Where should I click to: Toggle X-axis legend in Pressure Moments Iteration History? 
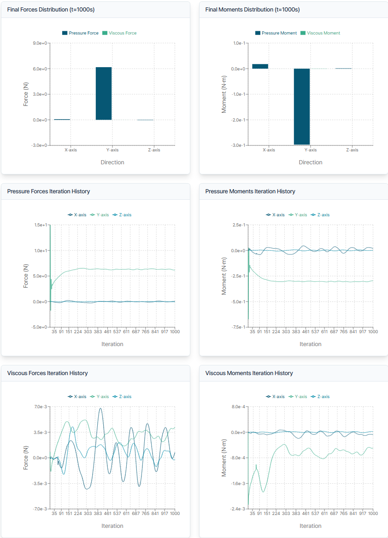[x=275, y=215]
